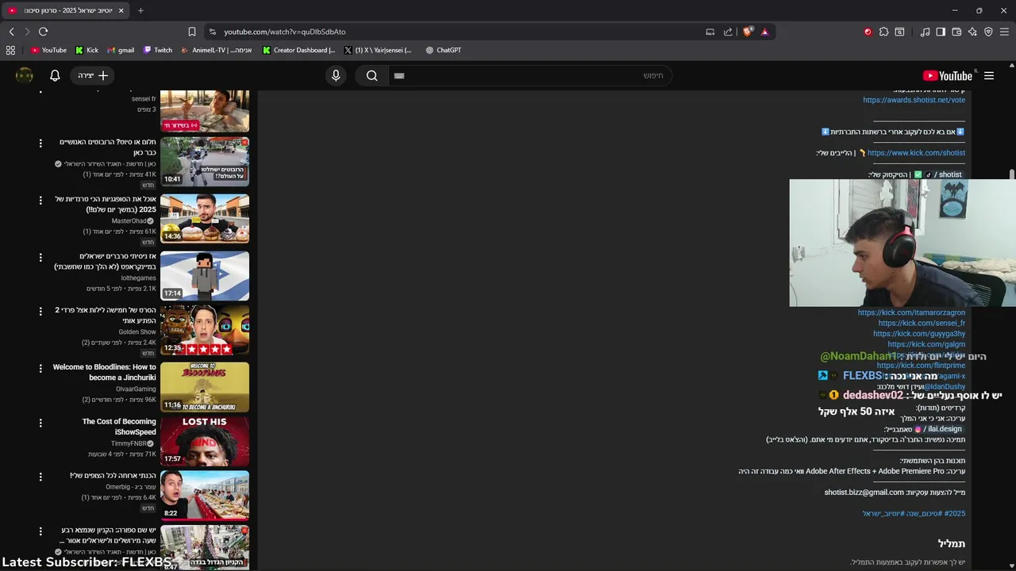Open the extensions puzzle icon
The width and height of the screenshot is (1016, 571).
[x=883, y=32]
